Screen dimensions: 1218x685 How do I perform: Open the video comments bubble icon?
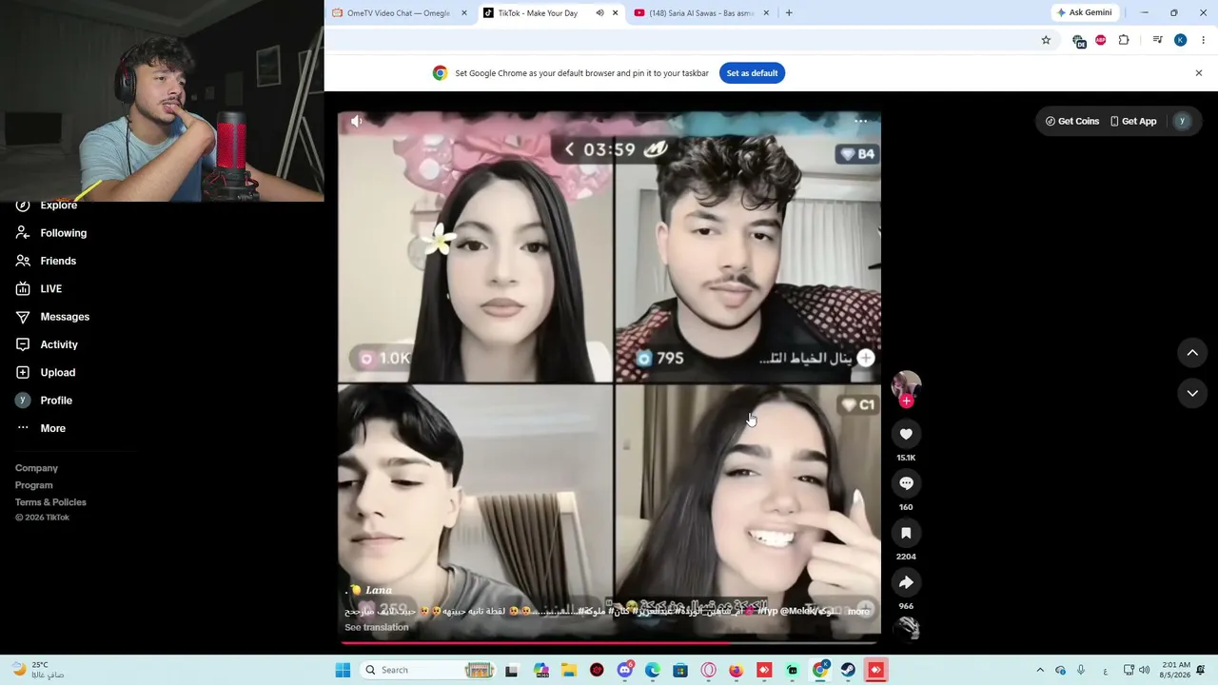click(906, 483)
